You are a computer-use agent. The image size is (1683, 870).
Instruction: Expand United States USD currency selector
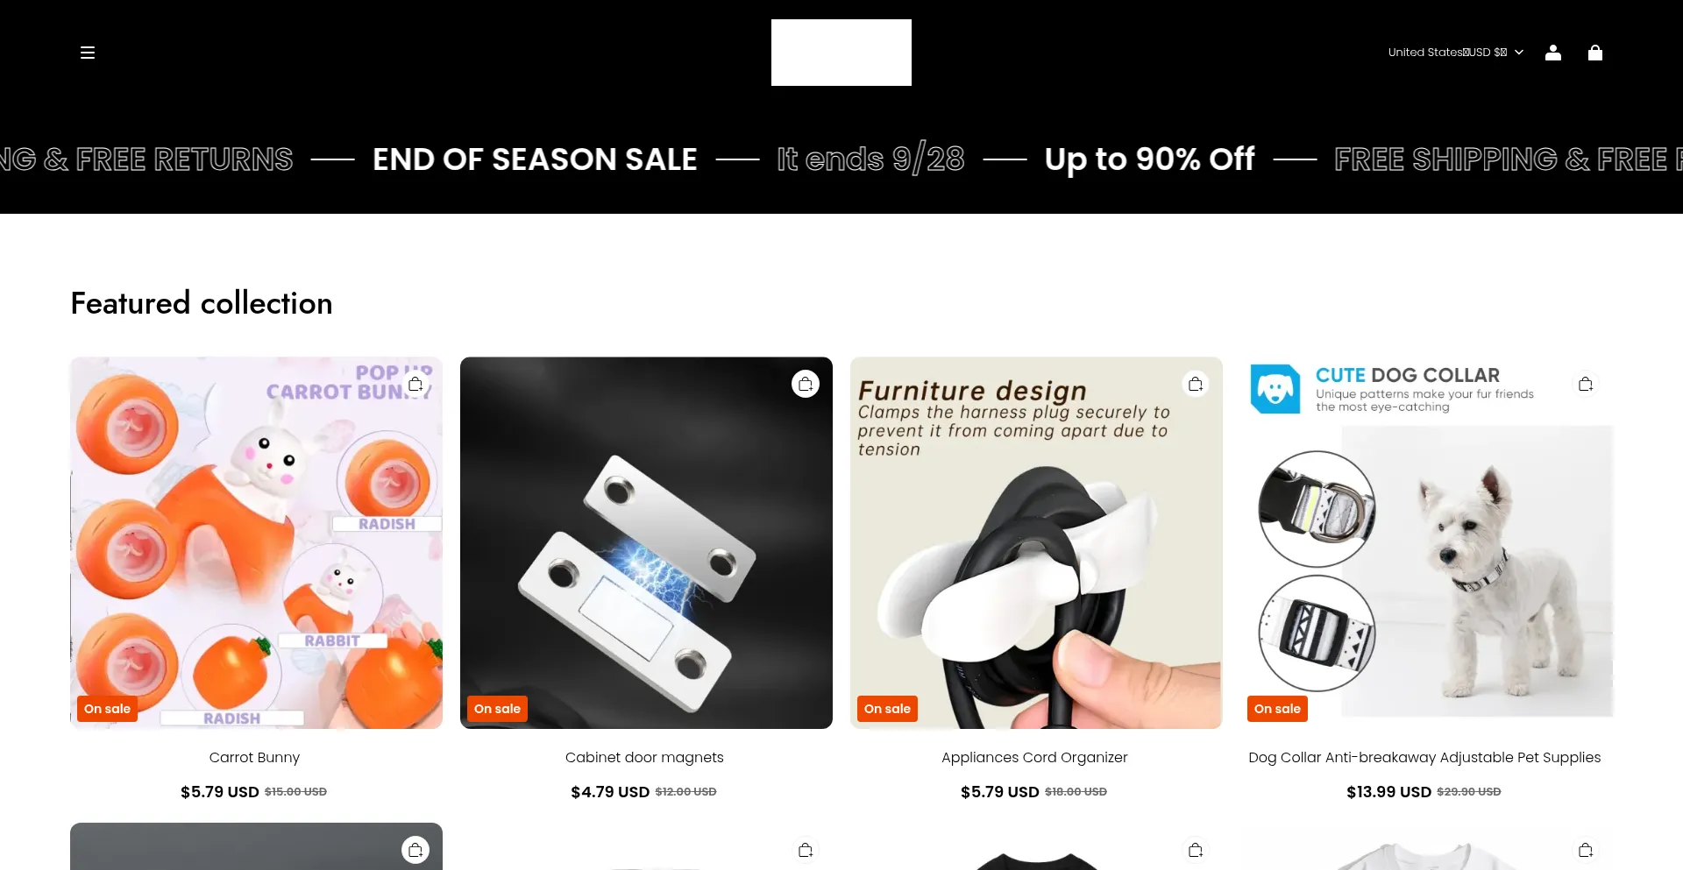coord(1455,53)
